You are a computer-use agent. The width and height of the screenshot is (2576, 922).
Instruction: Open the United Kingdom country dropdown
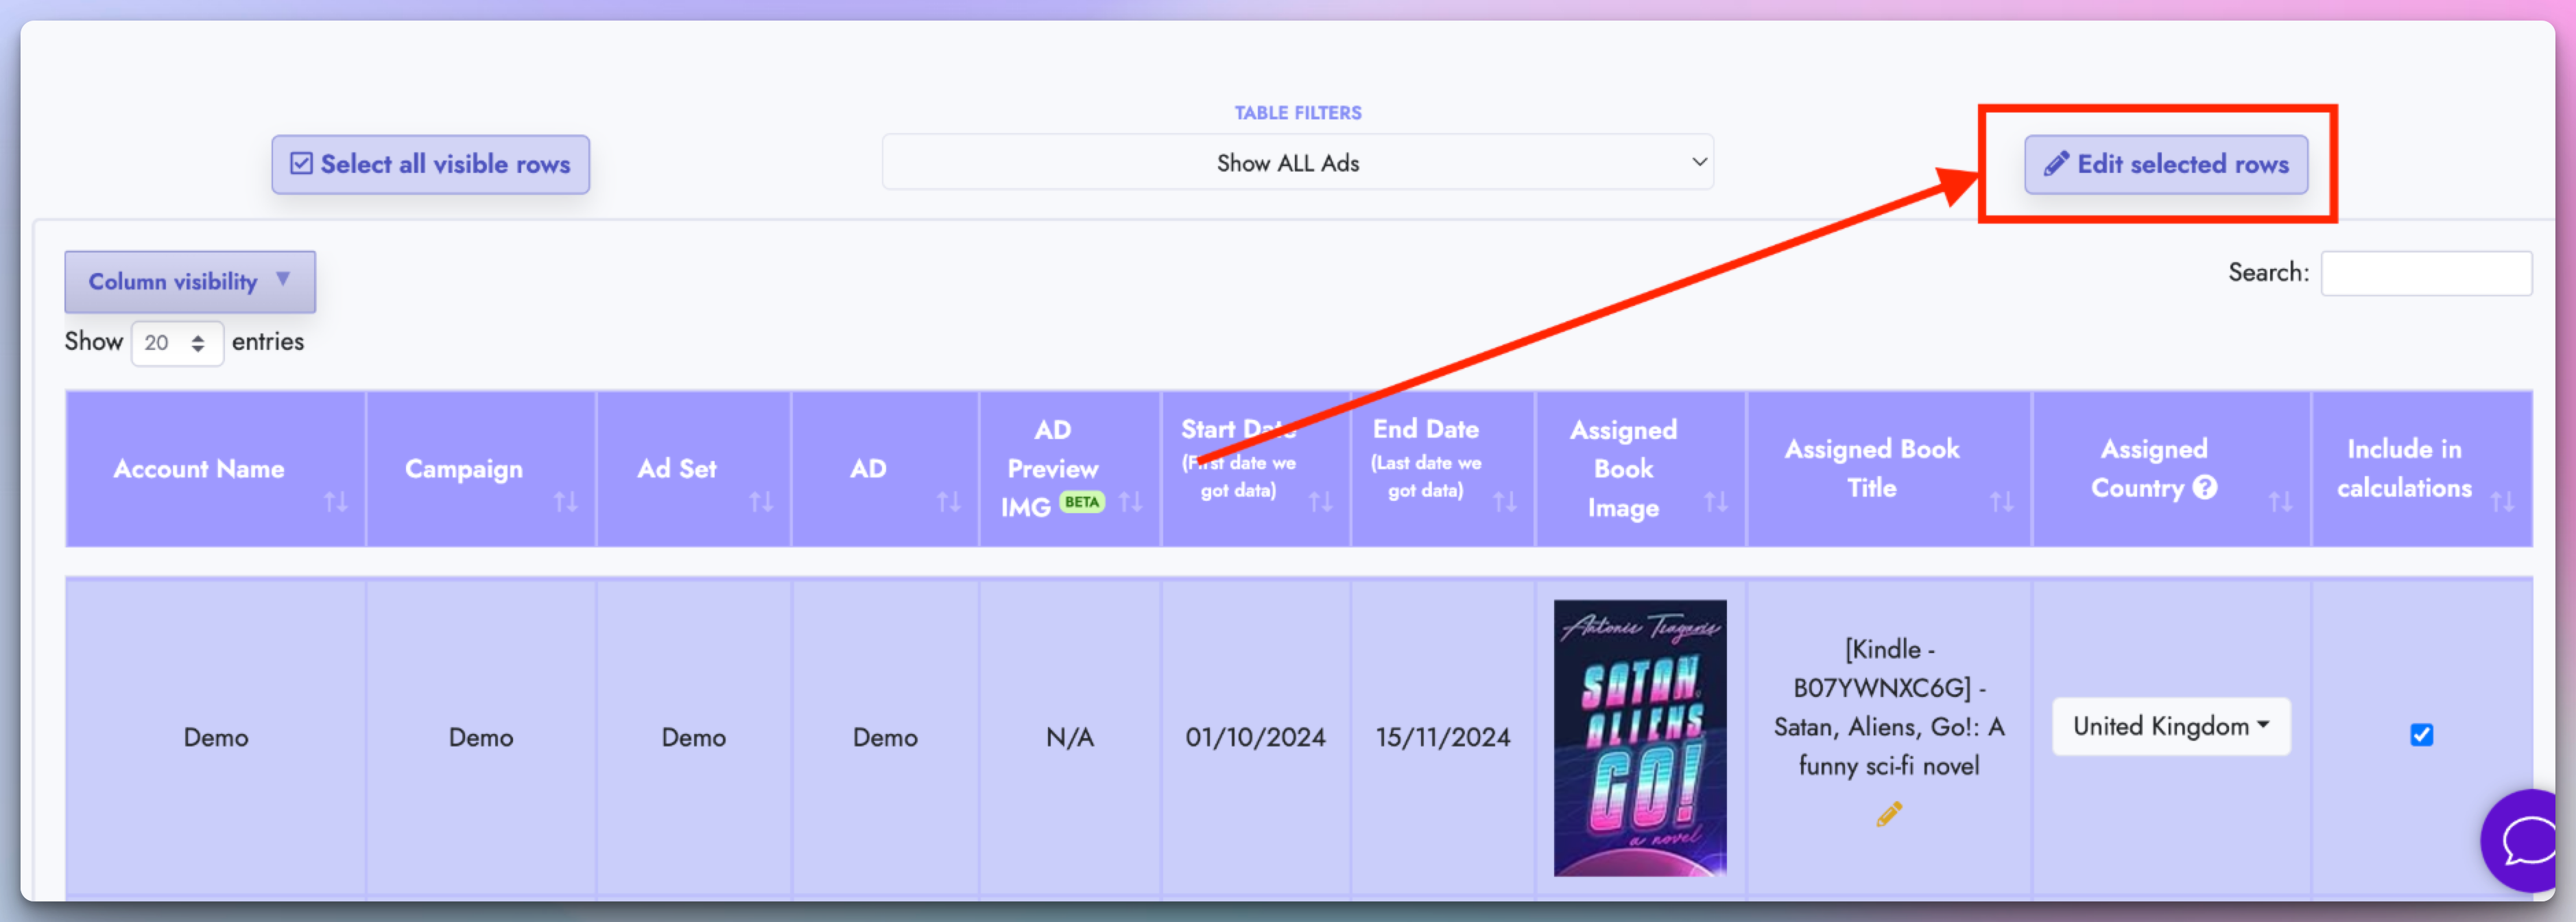(2171, 726)
